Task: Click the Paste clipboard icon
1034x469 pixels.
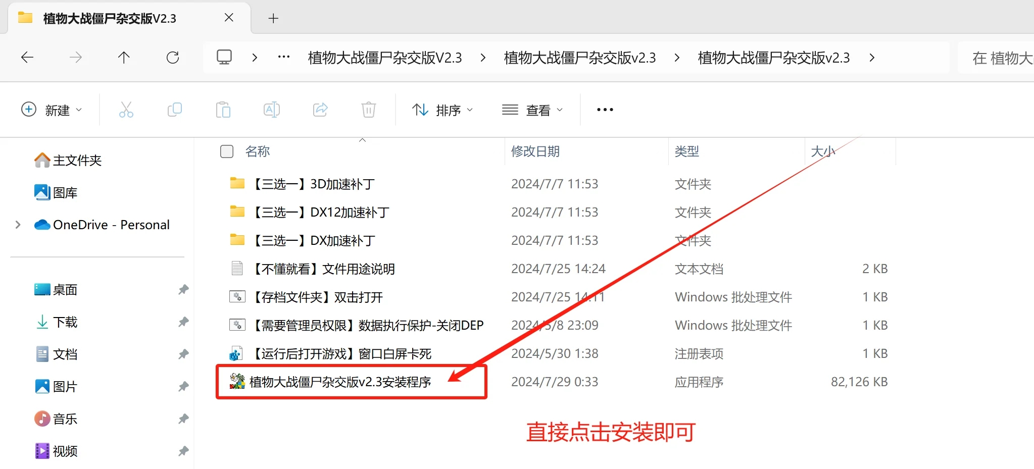Action: pos(223,110)
